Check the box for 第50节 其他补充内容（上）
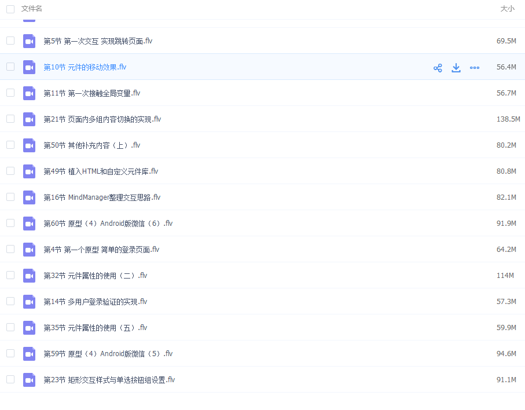Screen dimensions: 525x410 [10, 145]
